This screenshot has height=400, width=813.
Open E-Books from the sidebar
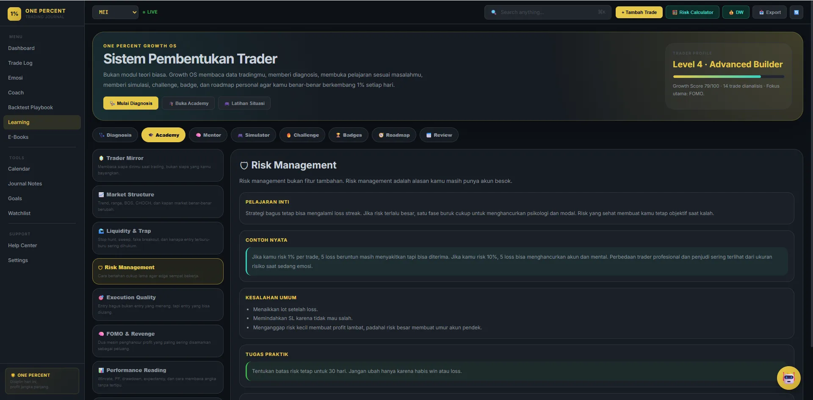pyautogui.click(x=42, y=137)
